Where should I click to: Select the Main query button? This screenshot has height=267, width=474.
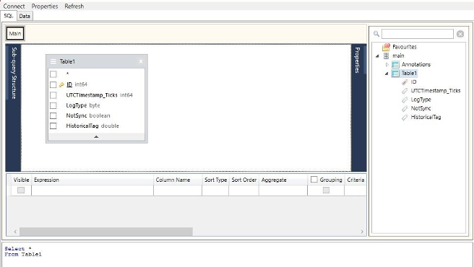(x=15, y=33)
